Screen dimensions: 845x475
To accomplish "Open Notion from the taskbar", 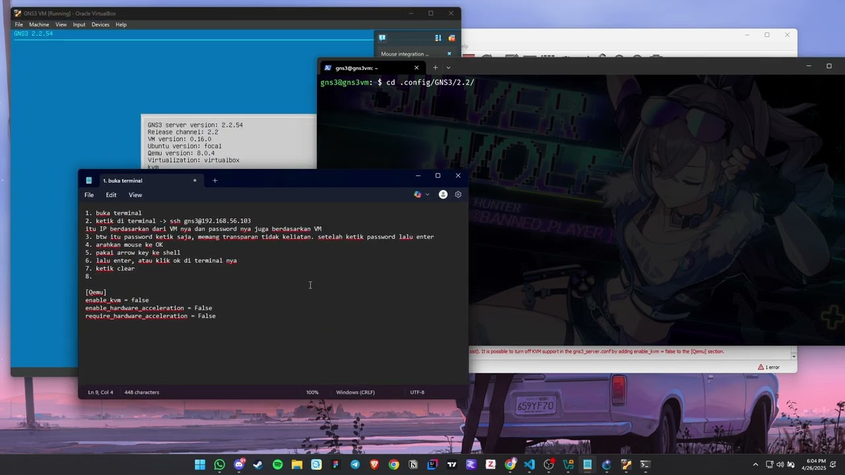I will coord(413,464).
